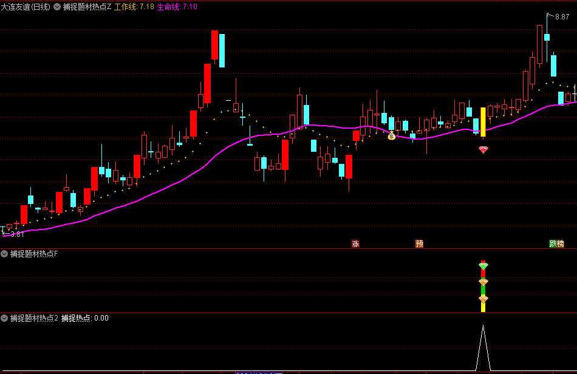Image resolution: width=577 pixels, height=374 pixels.
Task: Click the green diamond in 热点F panel
Action: pos(483,265)
